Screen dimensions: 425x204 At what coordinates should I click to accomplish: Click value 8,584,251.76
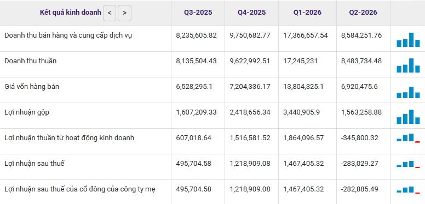pyautogui.click(x=361, y=35)
